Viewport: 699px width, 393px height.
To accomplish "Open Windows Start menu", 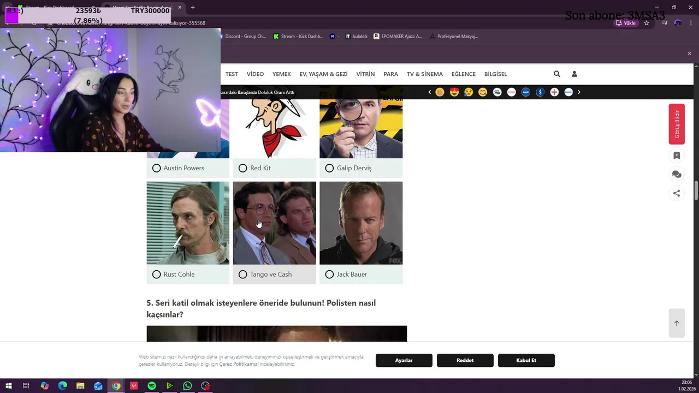I will click(8, 386).
